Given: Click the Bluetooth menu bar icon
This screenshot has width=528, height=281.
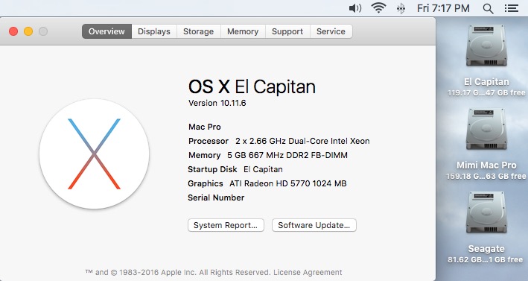Looking at the screenshot, I should point(401,8).
